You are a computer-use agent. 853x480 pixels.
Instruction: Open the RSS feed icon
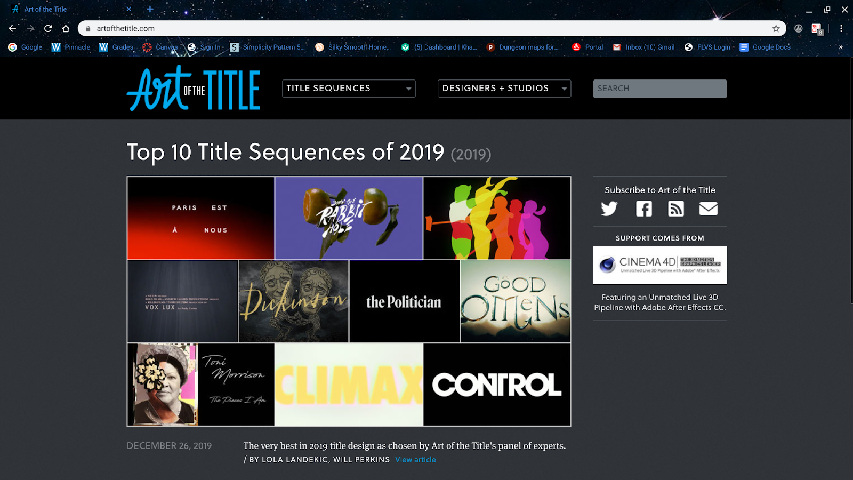coord(676,209)
